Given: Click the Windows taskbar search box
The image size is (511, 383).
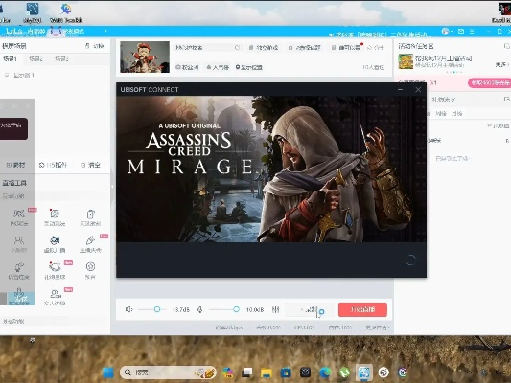Looking at the screenshot, I should click(168, 372).
